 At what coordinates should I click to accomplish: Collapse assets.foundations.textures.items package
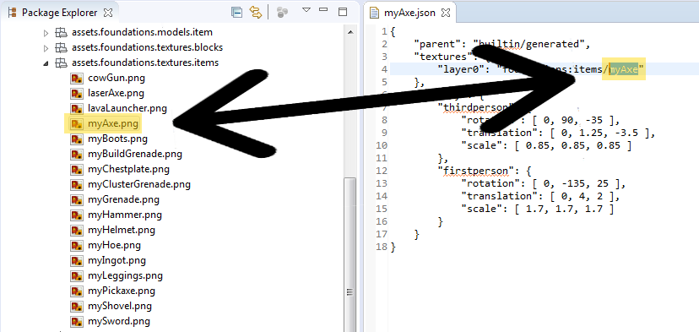46,63
